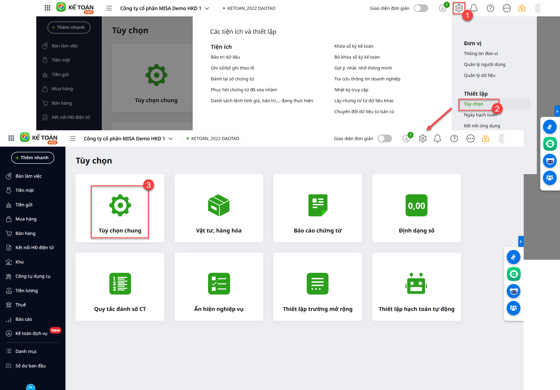
Task: Expand the sidebar scroll-up chevron at bottom
Action: 31,387
